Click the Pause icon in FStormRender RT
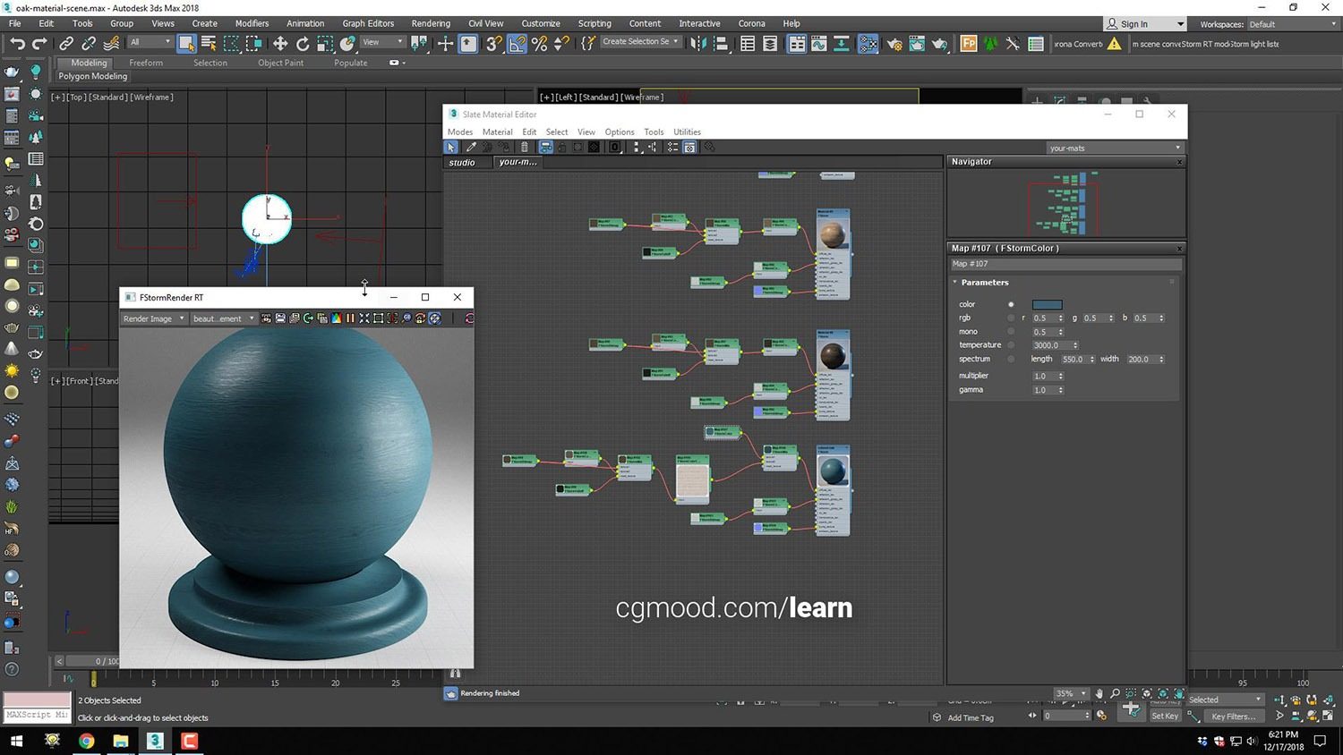Image resolution: width=1343 pixels, height=755 pixels. point(350,318)
